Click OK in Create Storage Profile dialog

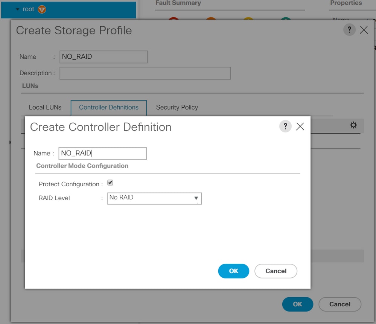tap(297, 304)
